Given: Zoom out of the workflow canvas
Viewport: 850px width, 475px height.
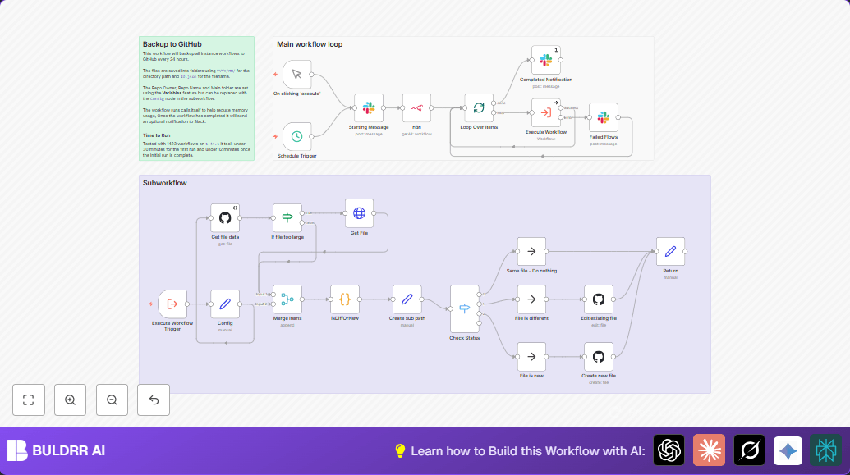Looking at the screenshot, I should tap(112, 400).
